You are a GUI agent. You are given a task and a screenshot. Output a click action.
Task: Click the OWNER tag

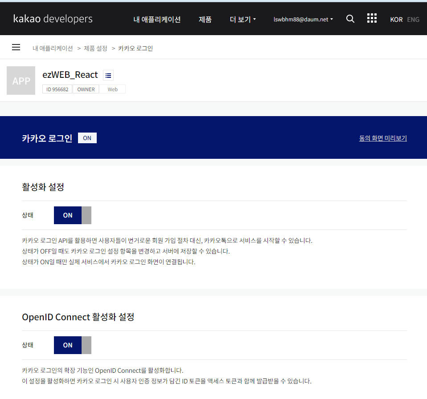click(x=86, y=89)
